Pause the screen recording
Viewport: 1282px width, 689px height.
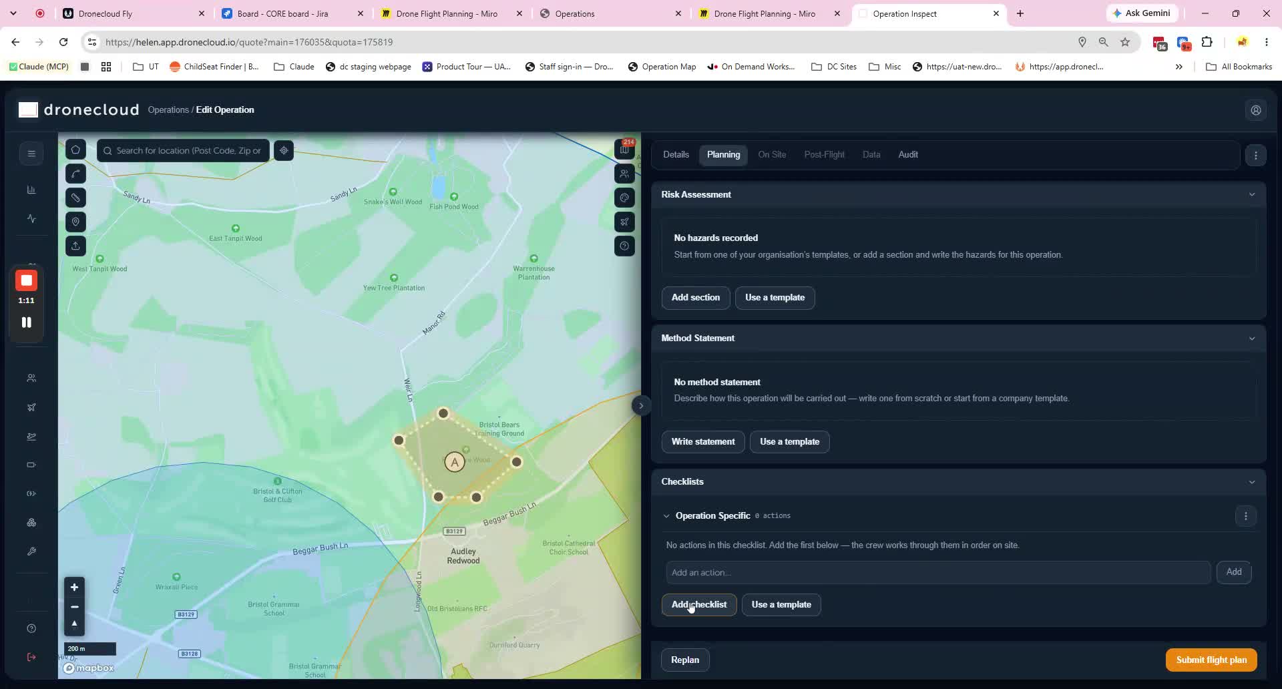click(27, 322)
